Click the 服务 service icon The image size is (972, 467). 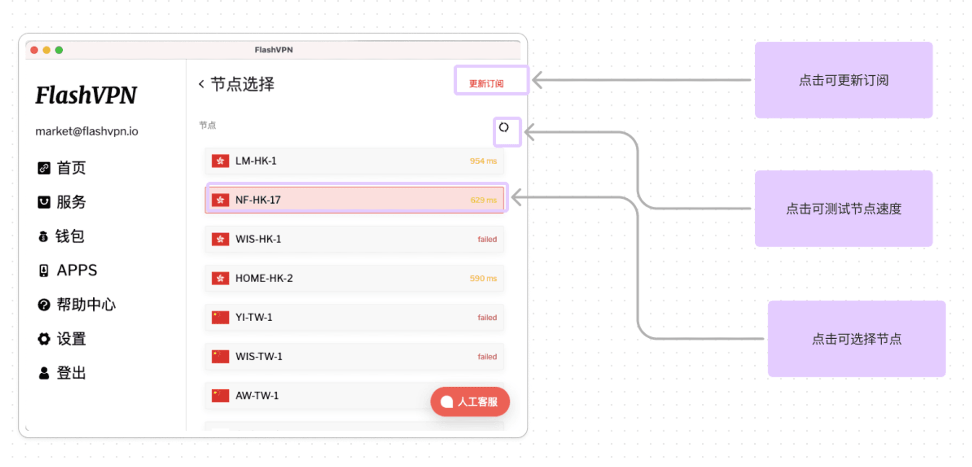click(x=44, y=202)
